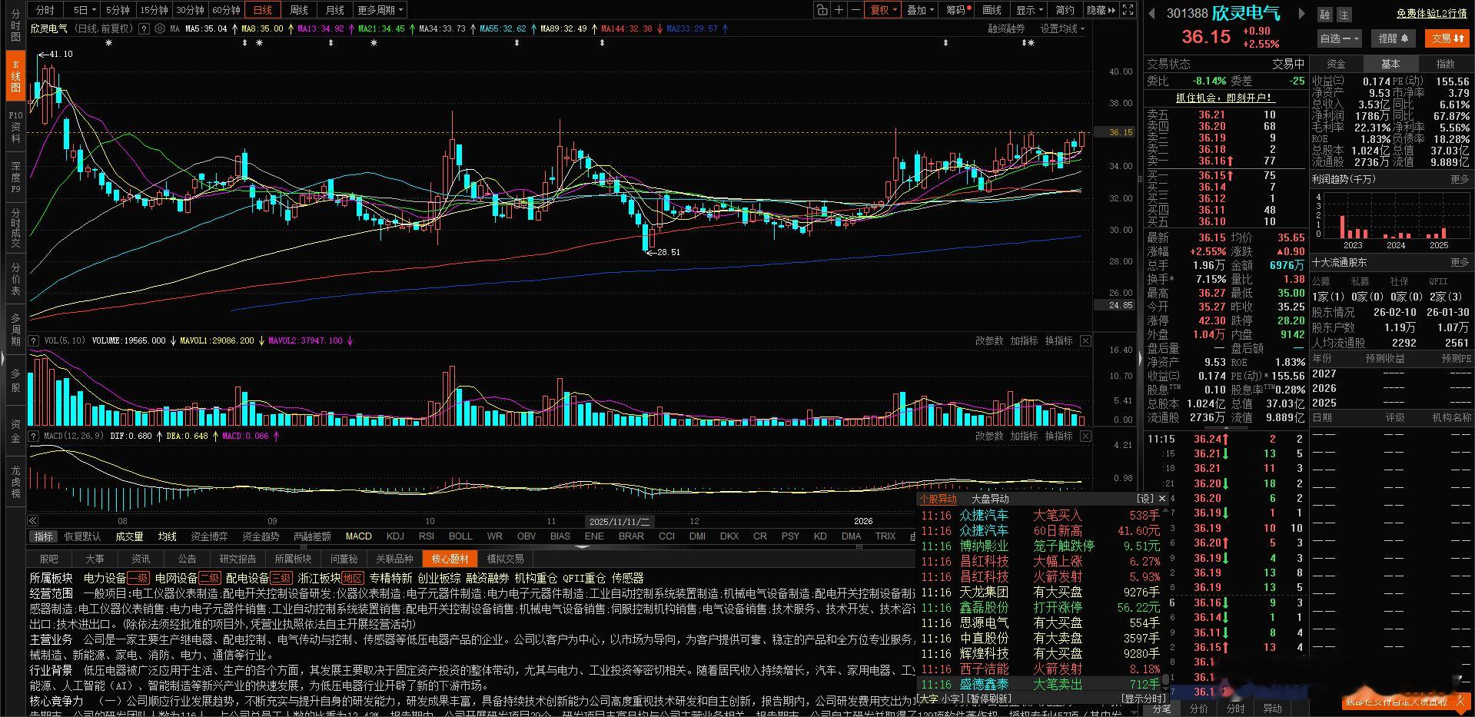This screenshot has width=1475, height=717.
Task: Expand 更多 in 利润趋势 section
Action: [1460, 179]
